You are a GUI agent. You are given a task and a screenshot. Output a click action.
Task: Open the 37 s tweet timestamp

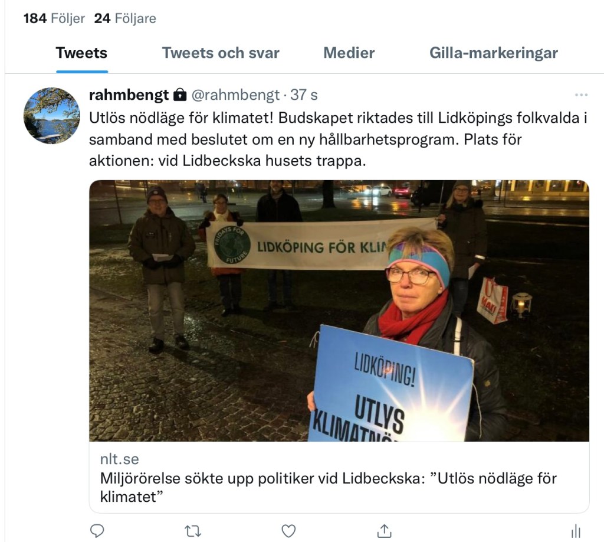[304, 95]
